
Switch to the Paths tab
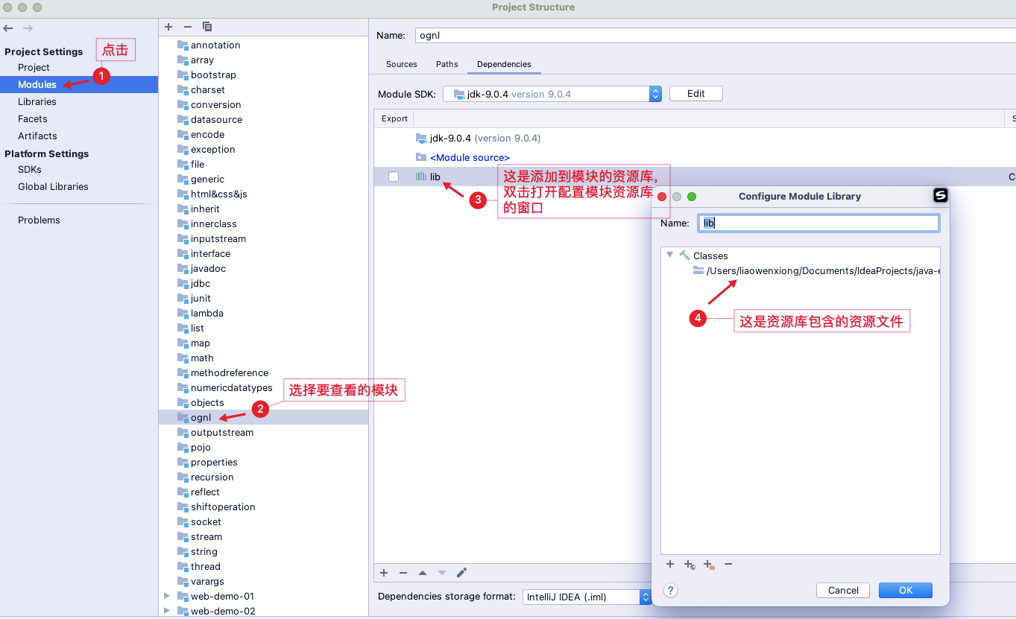[x=447, y=64]
